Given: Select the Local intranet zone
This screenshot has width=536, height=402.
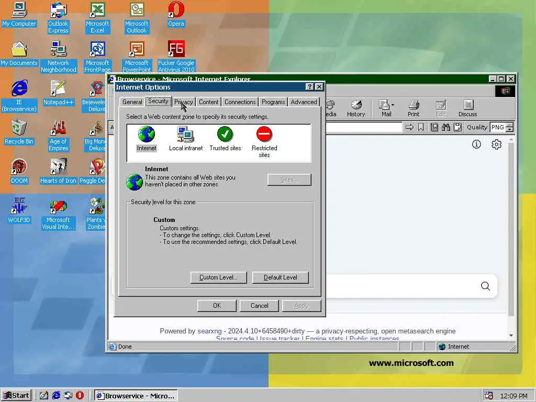Looking at the screenshot, I should (x=186, y=139).
